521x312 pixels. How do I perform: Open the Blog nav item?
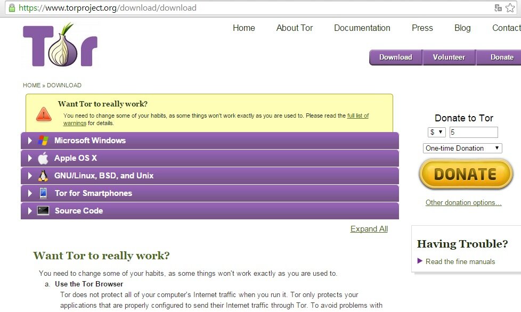pos(462,28)
